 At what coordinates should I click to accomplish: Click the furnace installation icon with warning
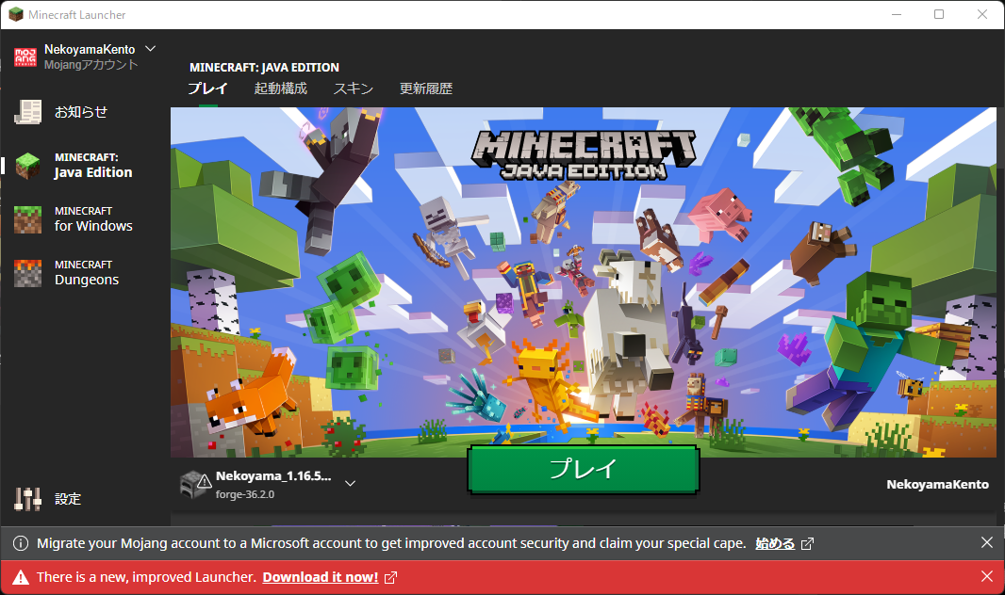click(195, 485)
